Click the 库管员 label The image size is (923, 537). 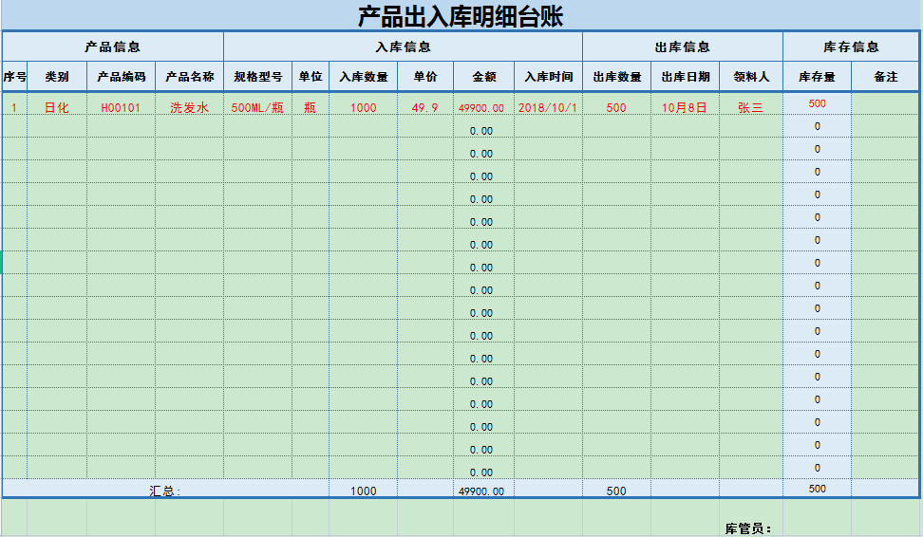pyautogui.click(x=748, y=528)
